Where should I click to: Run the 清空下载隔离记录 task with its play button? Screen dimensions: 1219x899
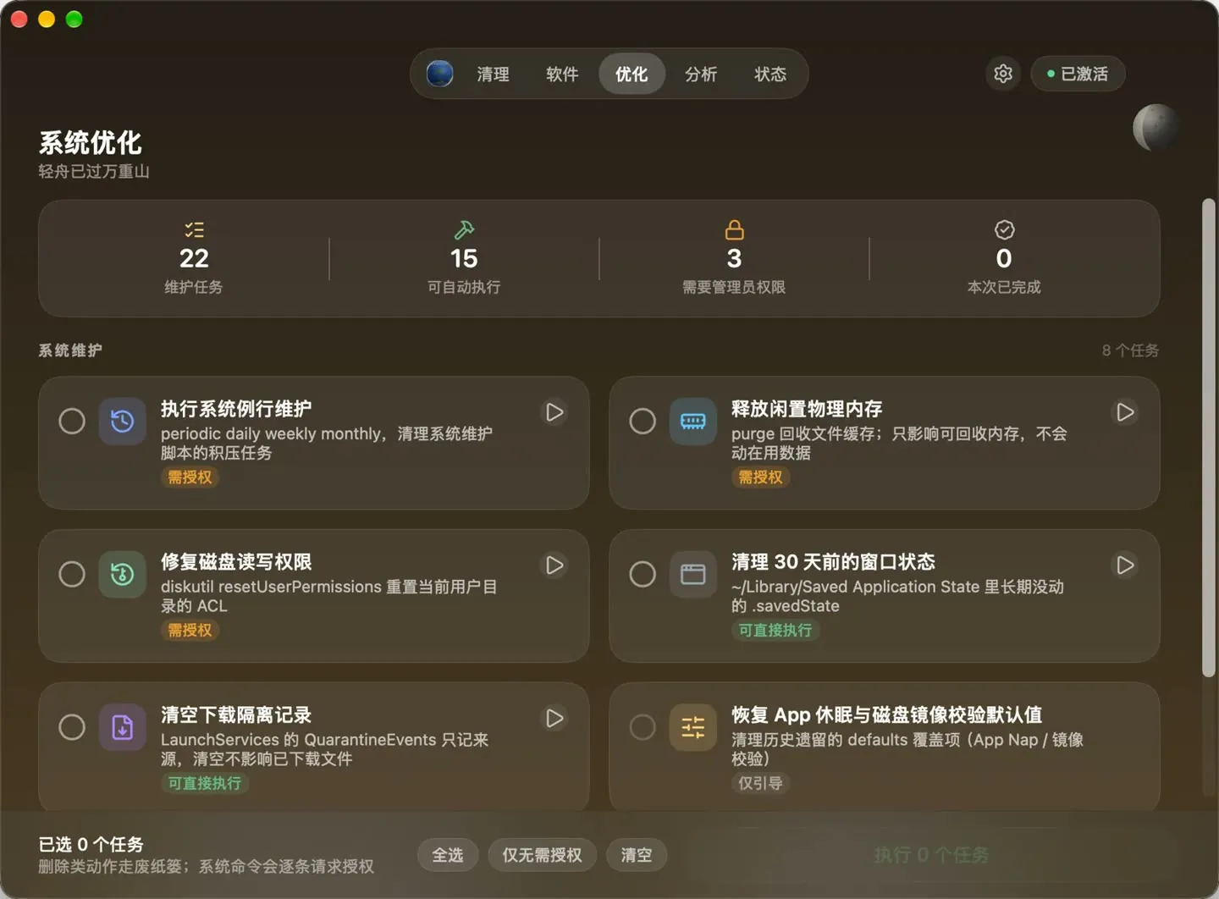[x=554, y=719]
